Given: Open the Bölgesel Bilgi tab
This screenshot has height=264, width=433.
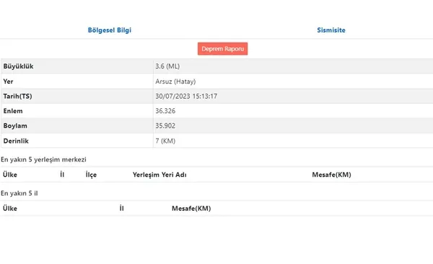Looking at the screenshot, I should tap(110, 30).
